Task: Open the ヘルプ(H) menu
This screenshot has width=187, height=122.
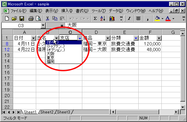Action: pos(156,11)
